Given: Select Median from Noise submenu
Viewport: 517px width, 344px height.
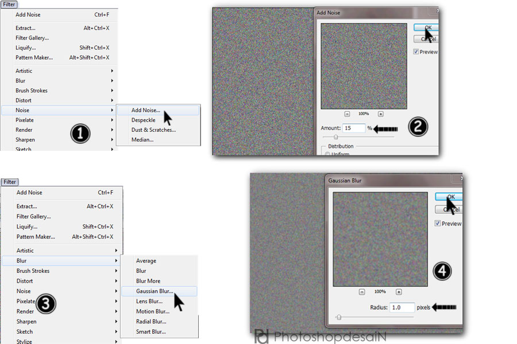Looking at the screenshot, I should (x=142, y=140).
